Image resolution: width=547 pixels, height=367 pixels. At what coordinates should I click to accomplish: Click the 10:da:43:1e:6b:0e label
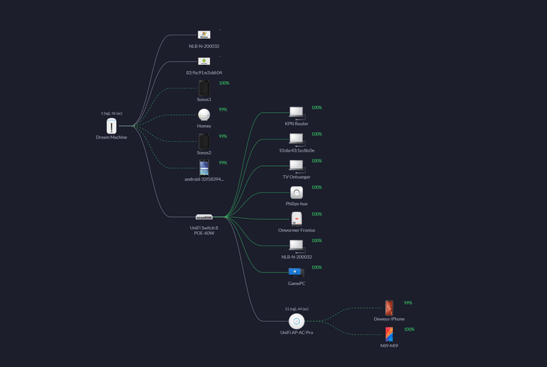pos(297,150)
